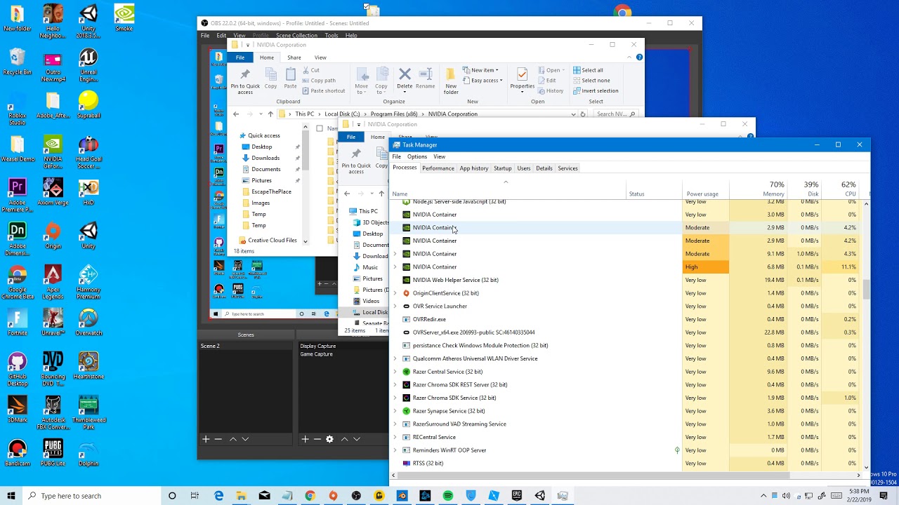The width and height of the screenshot is (899, 505).
Task: Click the add scene plus icon in OBS
Action: pyautogui.click(x=206, y=439)
